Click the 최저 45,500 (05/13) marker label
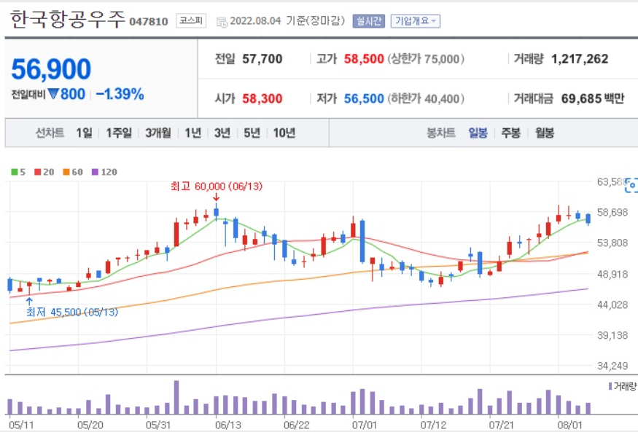The width and height of the screenshot is (638, 432). 72,312
